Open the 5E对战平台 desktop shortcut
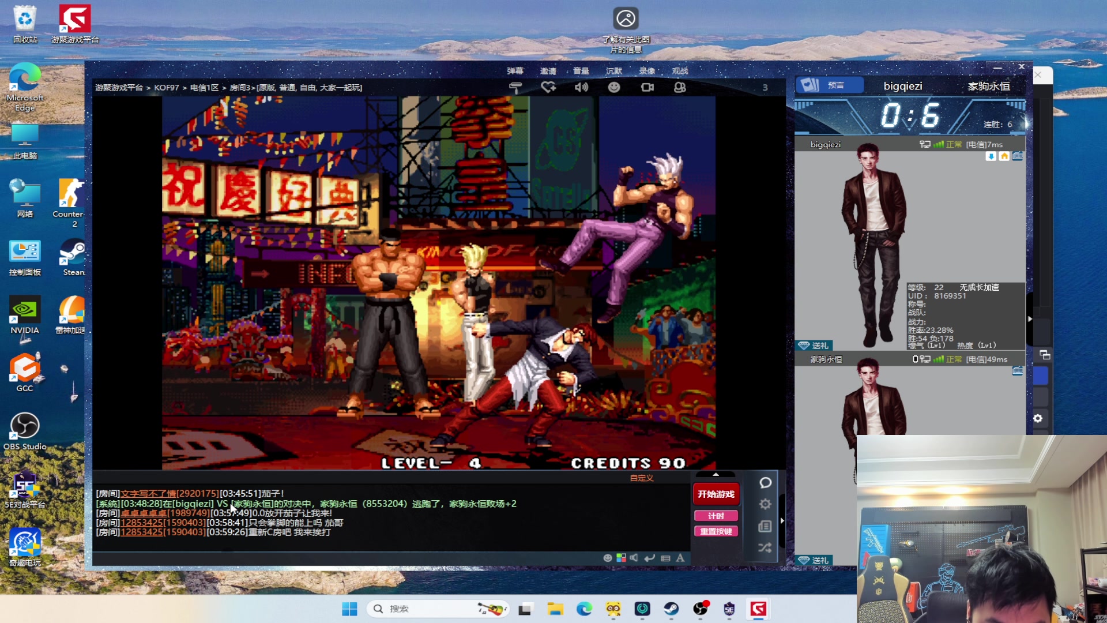 coord(25,489)
